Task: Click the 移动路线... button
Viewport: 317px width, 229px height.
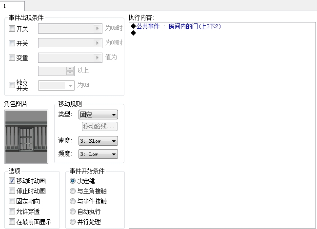Action: point(99,126)
